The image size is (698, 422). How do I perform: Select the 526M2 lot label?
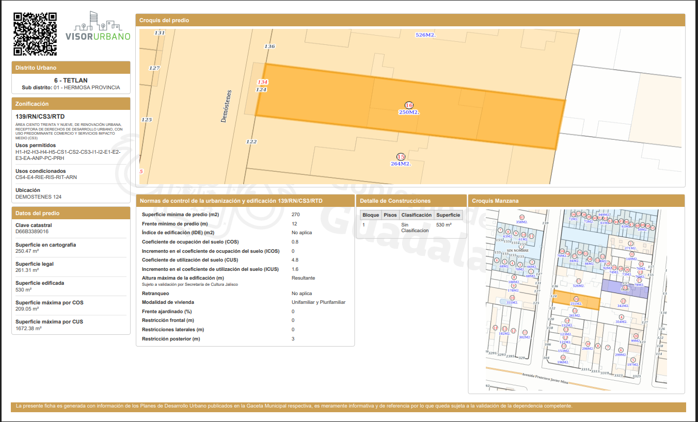[426, 35]
